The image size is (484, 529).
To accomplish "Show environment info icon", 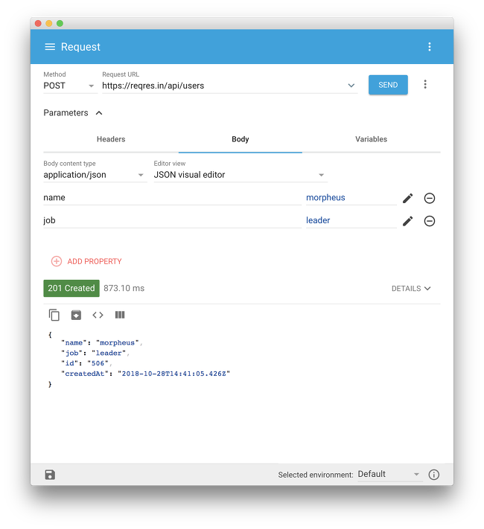I will 433,475.
